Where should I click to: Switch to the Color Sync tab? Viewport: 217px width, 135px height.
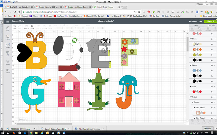(x=211, y=25)
